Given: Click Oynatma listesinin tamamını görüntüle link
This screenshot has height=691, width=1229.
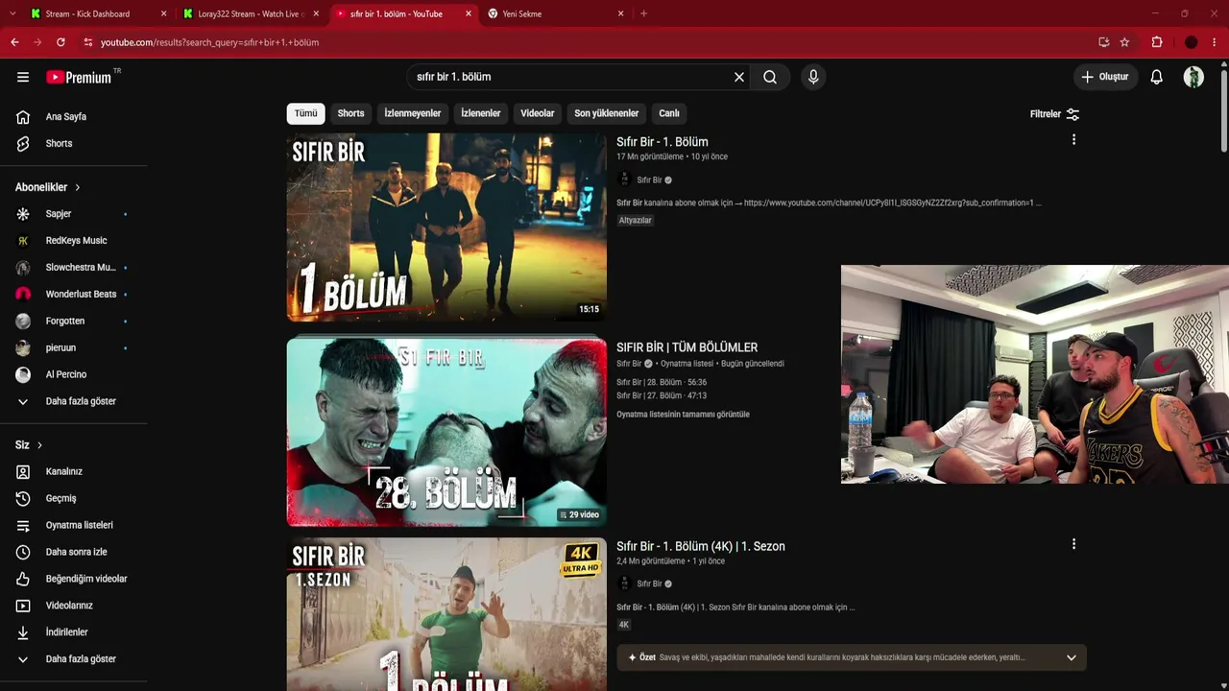Looking at the screenshot, I should (x=683, y=415).
